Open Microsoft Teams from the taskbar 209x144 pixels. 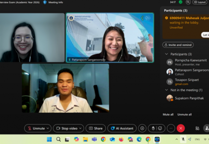[94, 139]
